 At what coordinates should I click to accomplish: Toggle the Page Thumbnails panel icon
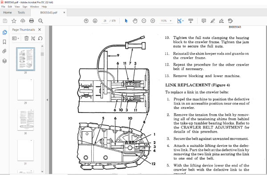[4, 32]
